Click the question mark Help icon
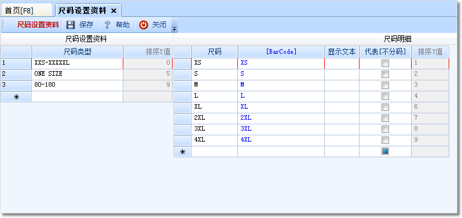Image resolution: width=462 pixels, height=218 pixels. point(107,25)
